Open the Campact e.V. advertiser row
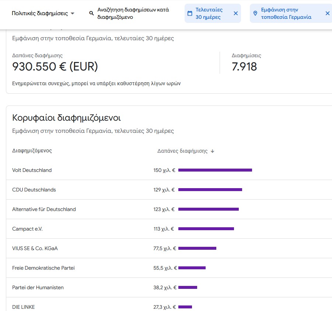332x311 pixels. 169,229
